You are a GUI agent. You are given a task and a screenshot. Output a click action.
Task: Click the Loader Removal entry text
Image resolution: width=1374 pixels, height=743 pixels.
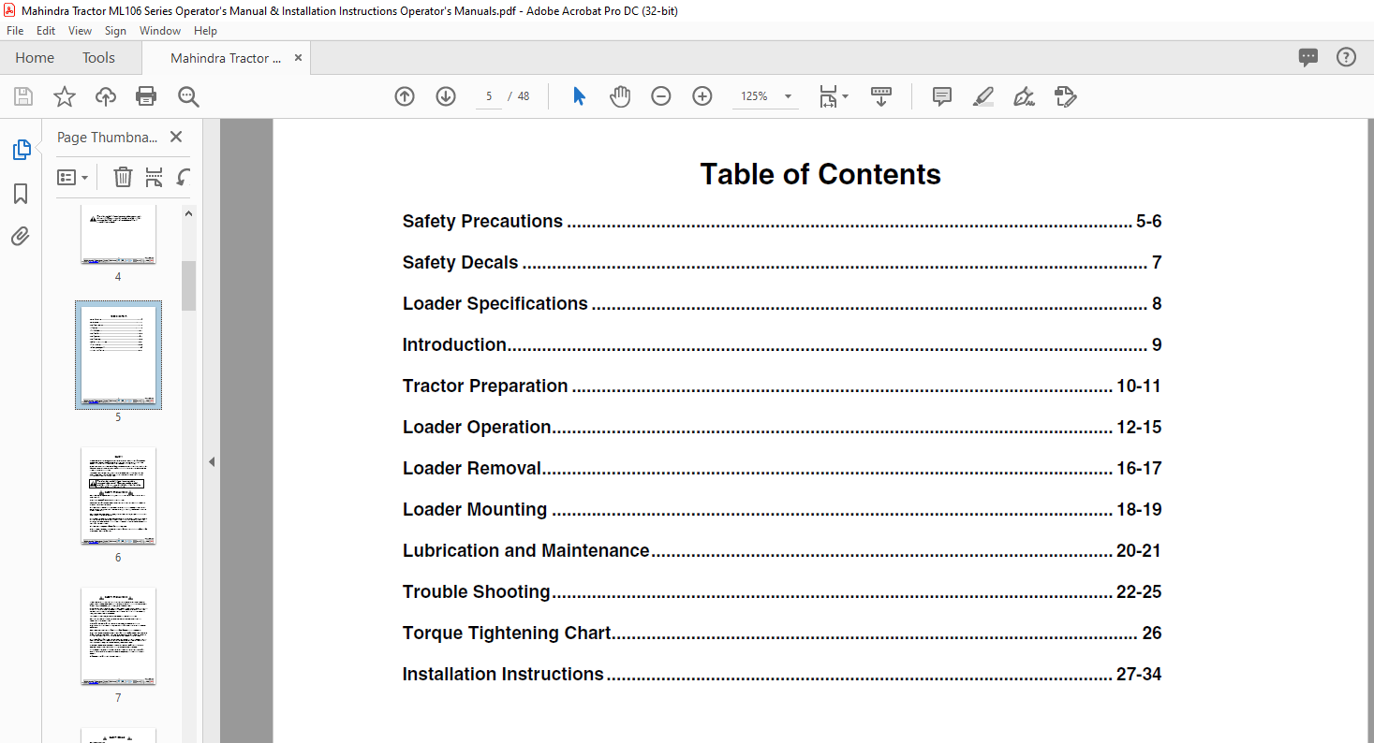tap(472, 469)
